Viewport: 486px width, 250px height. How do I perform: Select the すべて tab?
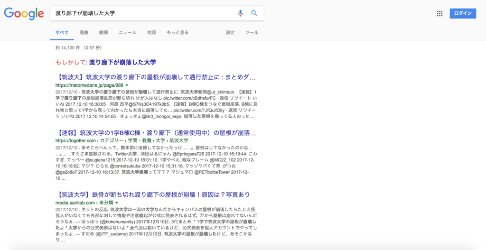[x=62, y=33]
